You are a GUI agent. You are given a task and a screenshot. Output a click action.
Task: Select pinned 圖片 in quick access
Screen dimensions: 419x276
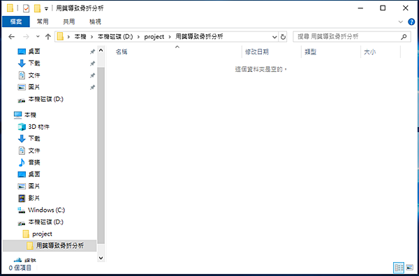pyautogui.click(x=34, y=87)
